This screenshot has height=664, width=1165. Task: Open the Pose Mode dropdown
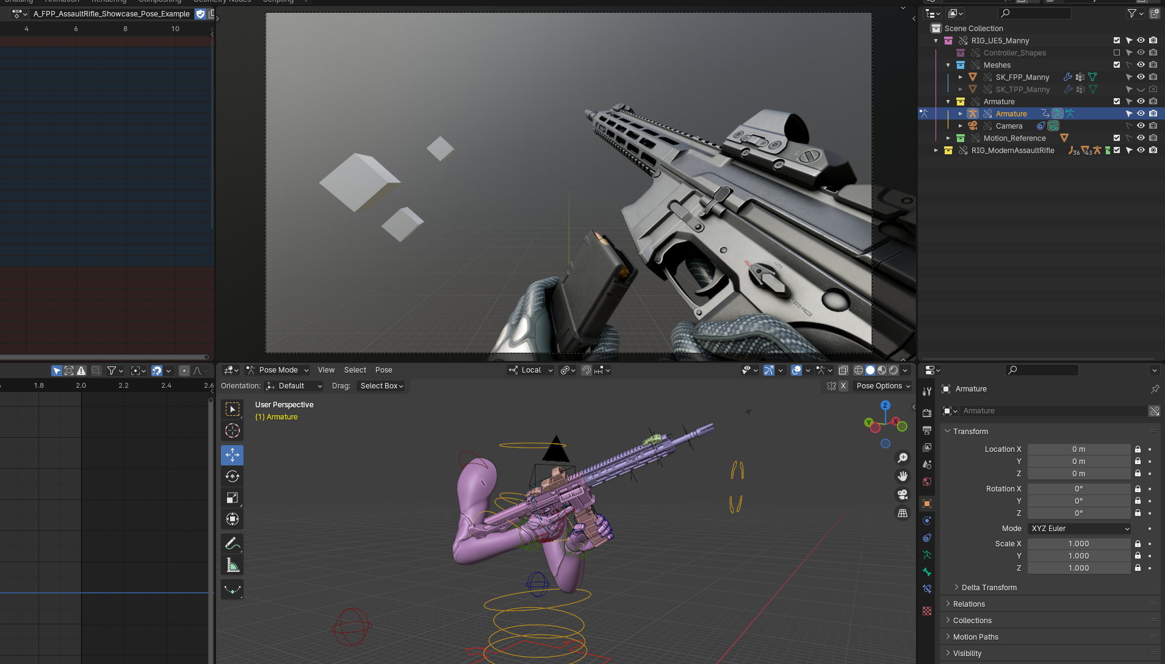[278, 370]
